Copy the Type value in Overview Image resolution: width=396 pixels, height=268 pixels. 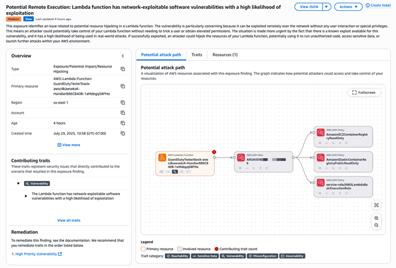123,69
